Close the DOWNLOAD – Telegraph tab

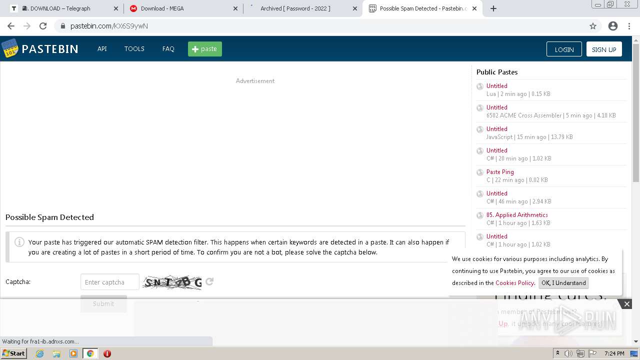point(116,8)
